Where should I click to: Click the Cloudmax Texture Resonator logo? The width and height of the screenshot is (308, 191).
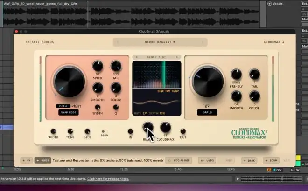click(x=249, y=133)
